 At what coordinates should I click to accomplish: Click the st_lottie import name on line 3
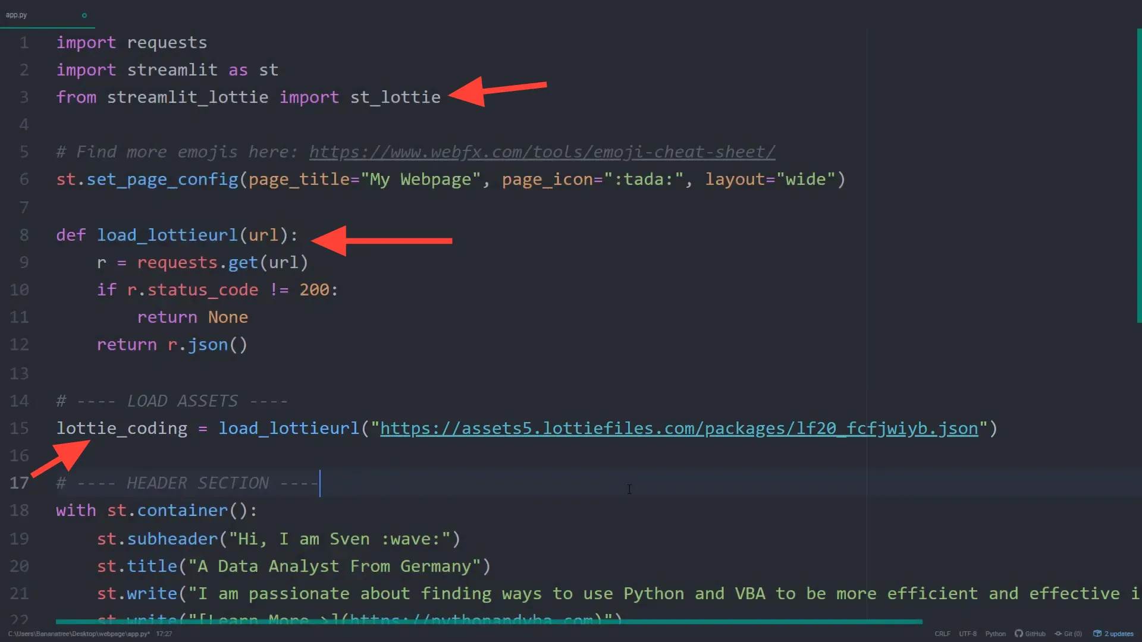pyautogui.click(x=395, y=97)
